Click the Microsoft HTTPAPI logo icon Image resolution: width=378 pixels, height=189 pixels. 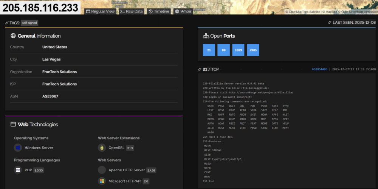102,181
